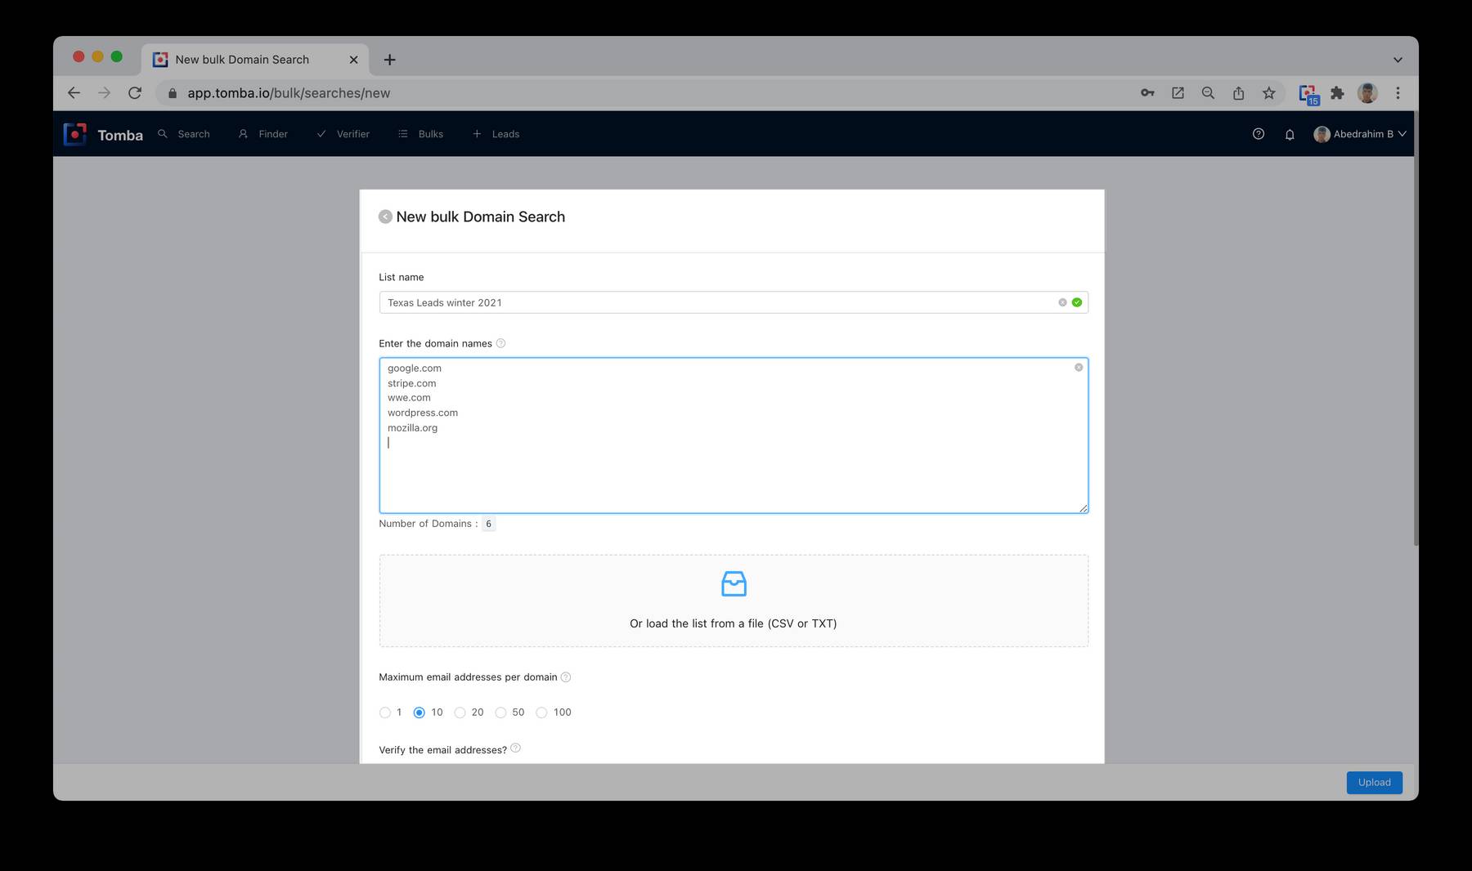Screen dimensions: 1472x871
Task: Open the extensions puzzle icon
Action: pos(1338,93)
